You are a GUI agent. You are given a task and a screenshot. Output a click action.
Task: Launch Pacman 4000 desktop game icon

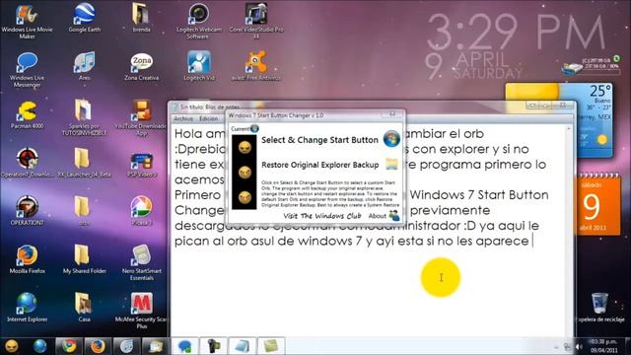click(x=27, y=114)
